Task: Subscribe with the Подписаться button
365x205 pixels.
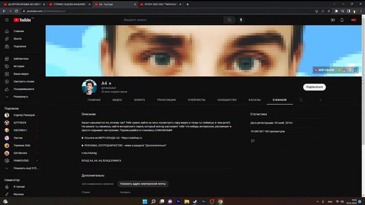Action: [314, 87]
